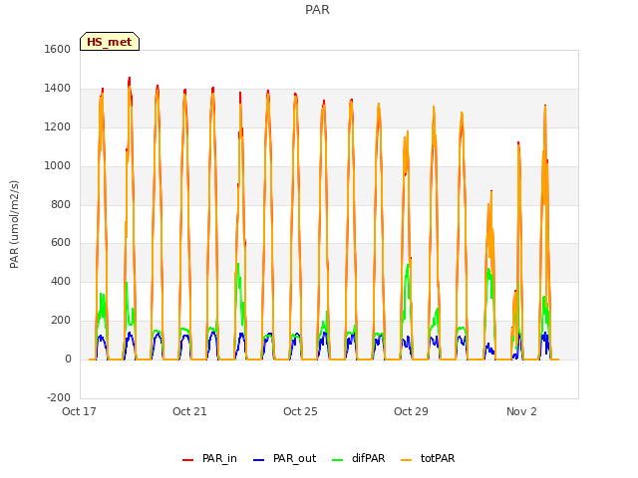Select the PAR_in legend label
Screen dimensions: 638x478
219,458
